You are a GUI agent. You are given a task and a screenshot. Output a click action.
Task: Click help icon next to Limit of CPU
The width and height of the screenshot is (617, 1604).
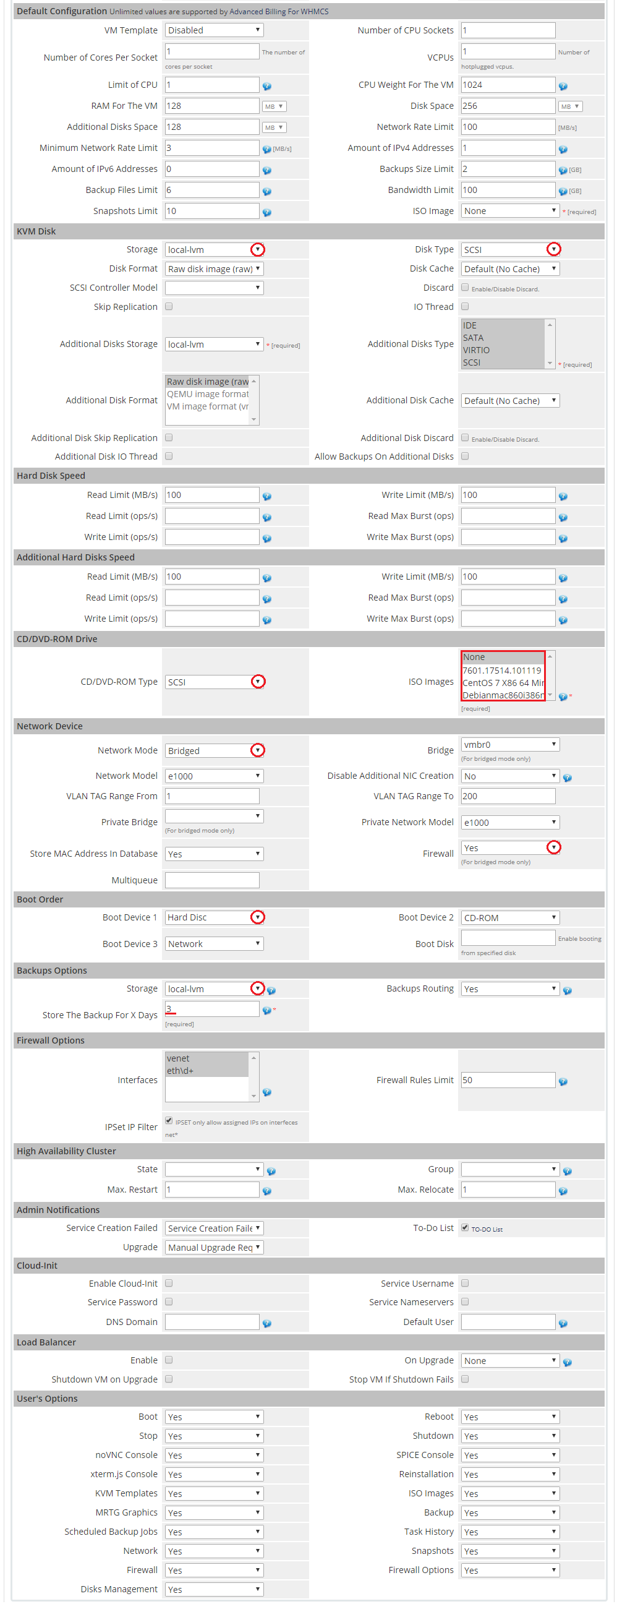[266, 86]
